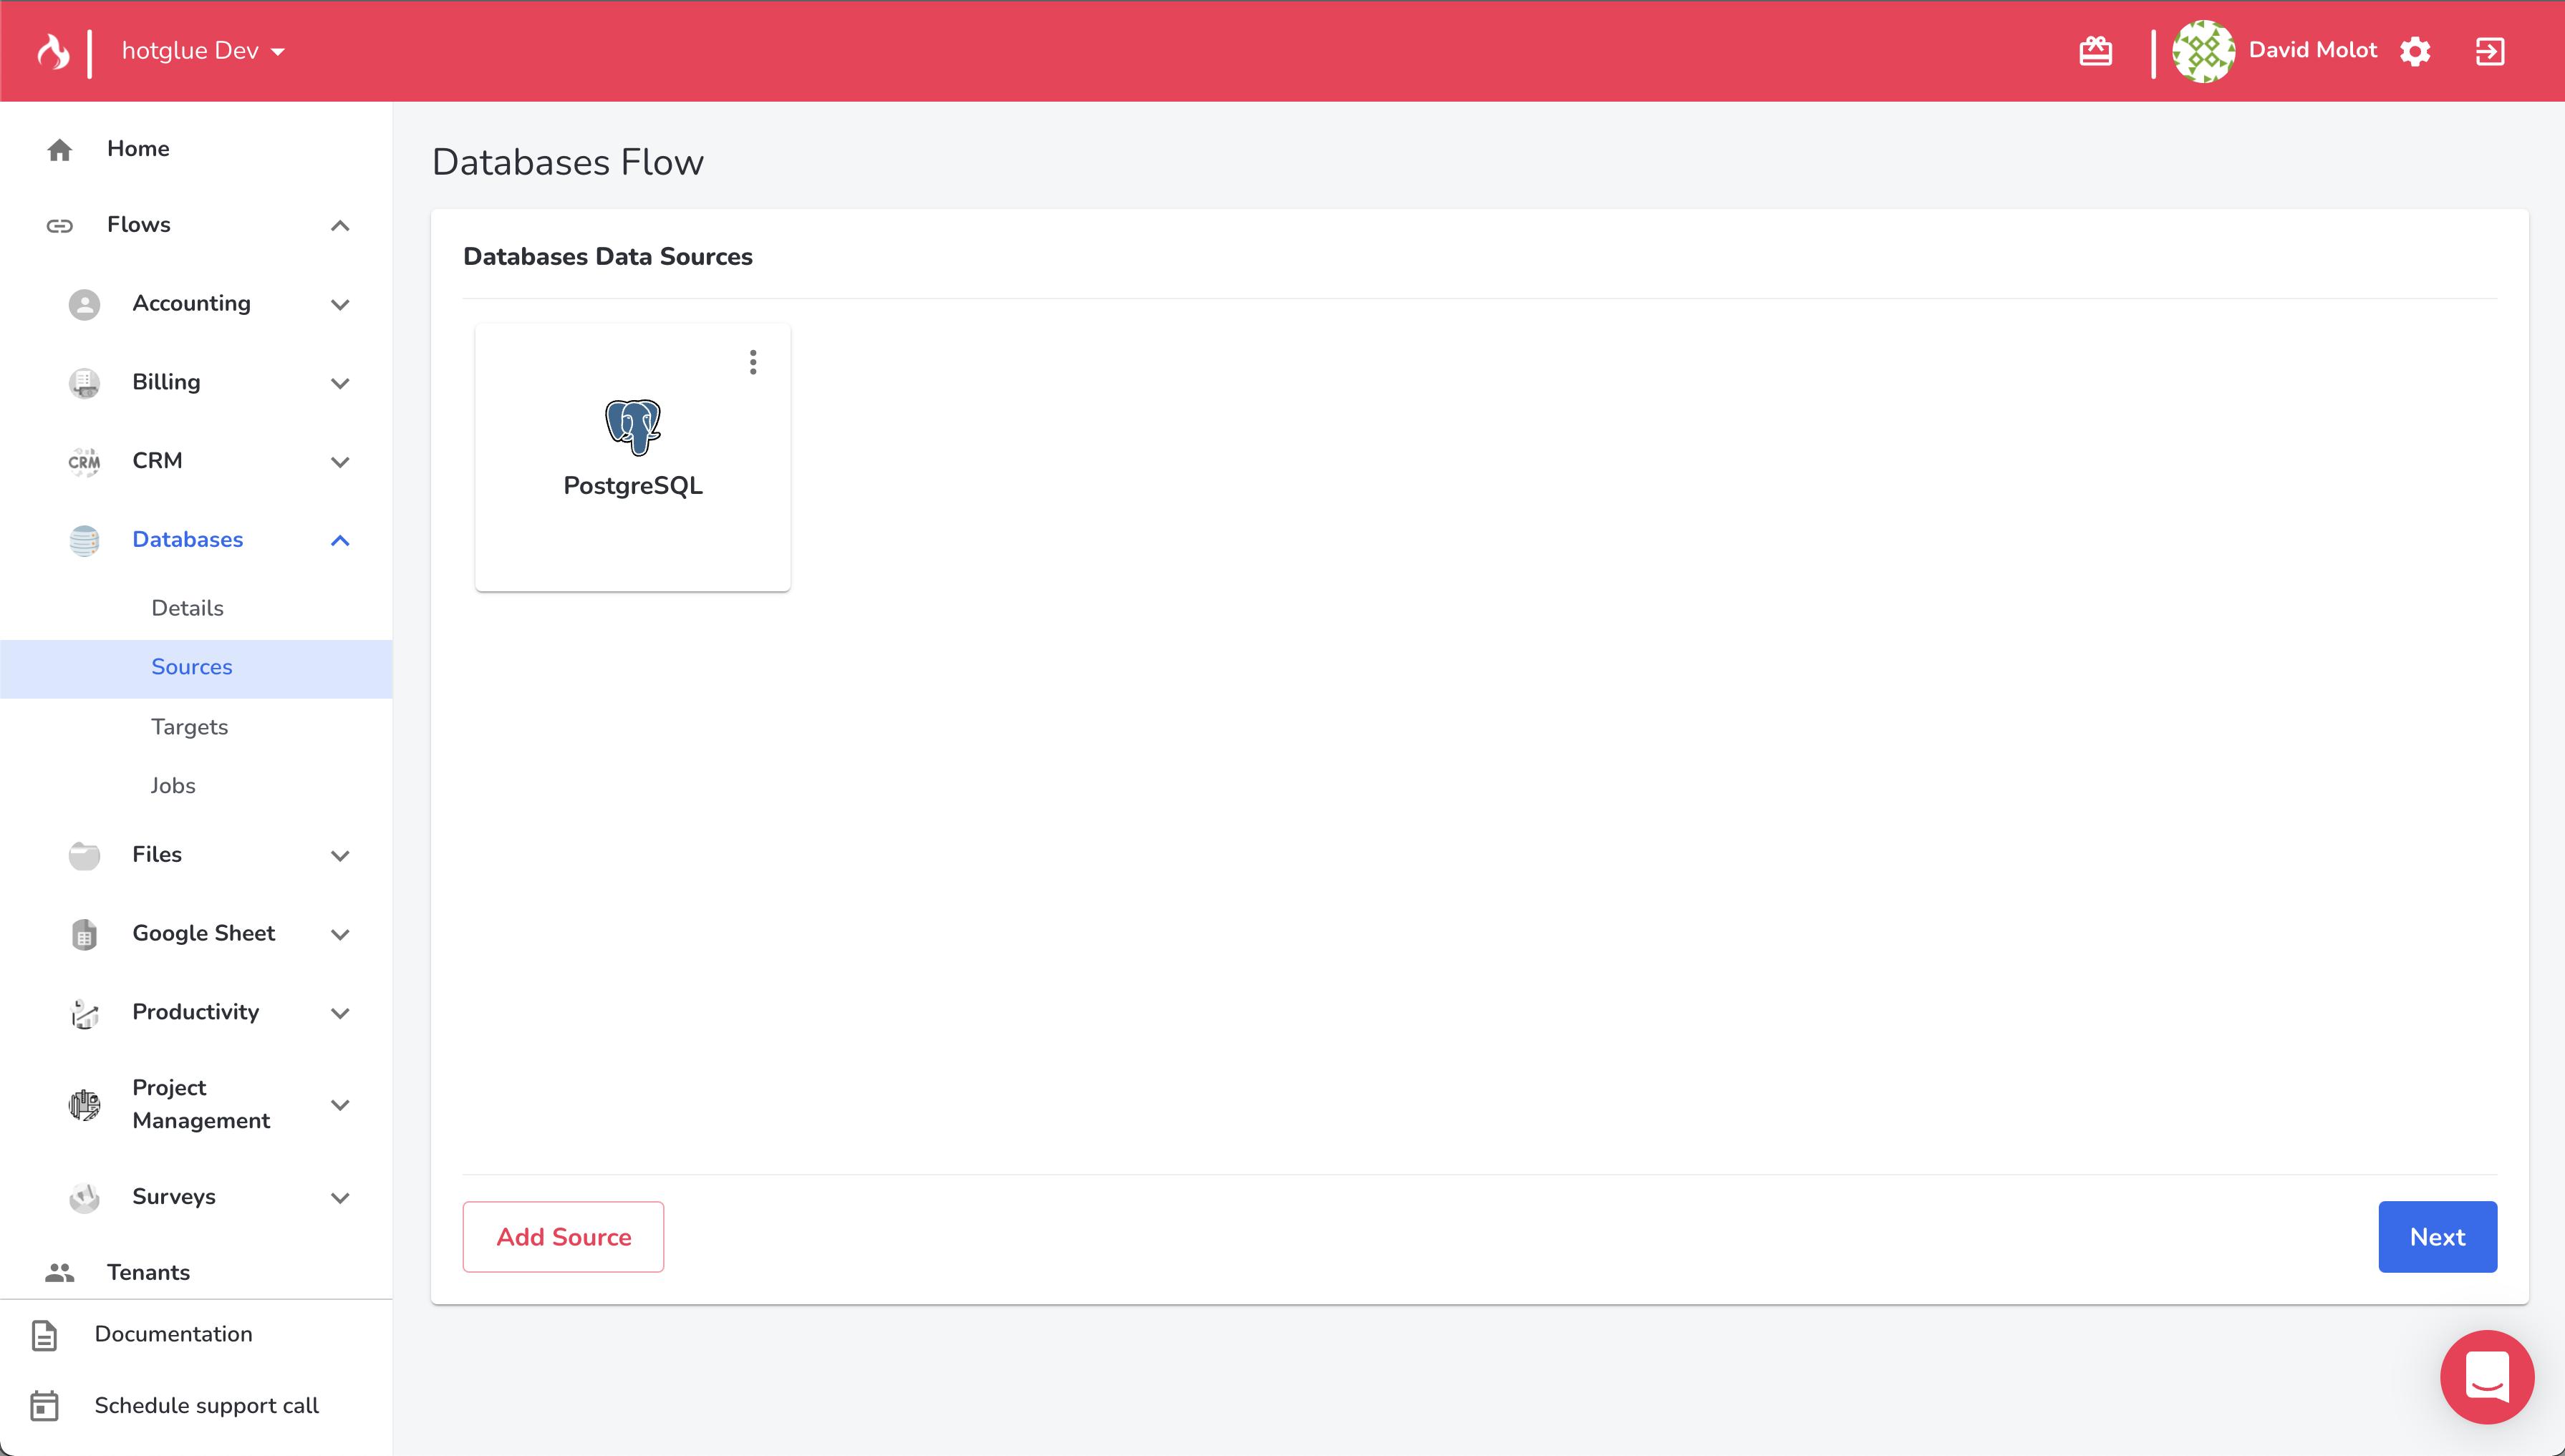Open settings gear icon next to David Molot

tap(2415, 51)
